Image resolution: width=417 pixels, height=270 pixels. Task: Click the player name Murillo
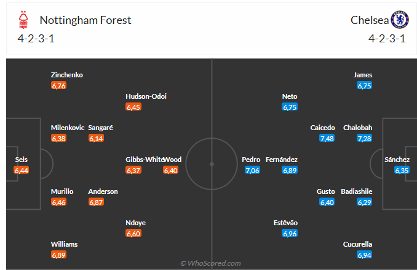tap(62, 191)
